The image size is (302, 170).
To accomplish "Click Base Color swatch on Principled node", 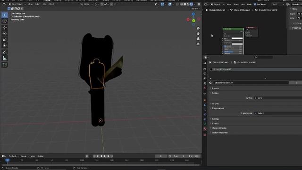I will point(237,38).
